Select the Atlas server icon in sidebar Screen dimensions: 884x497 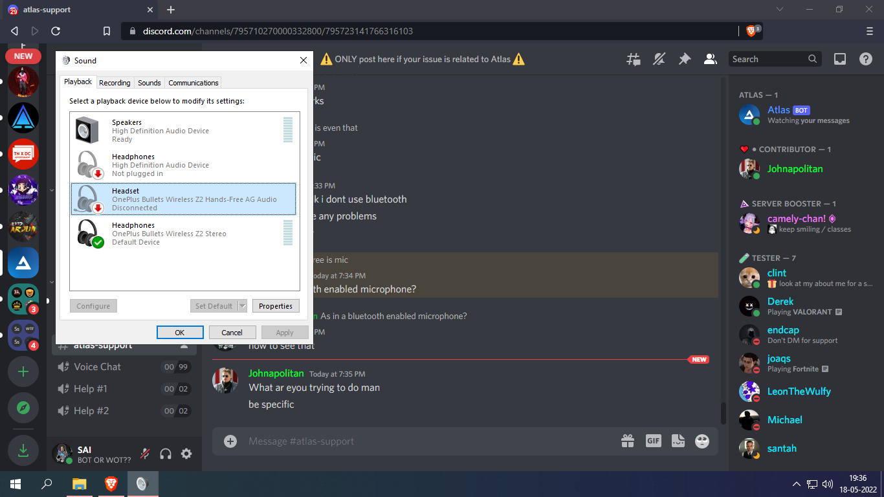pyautogui.click(x=23, y=263)
